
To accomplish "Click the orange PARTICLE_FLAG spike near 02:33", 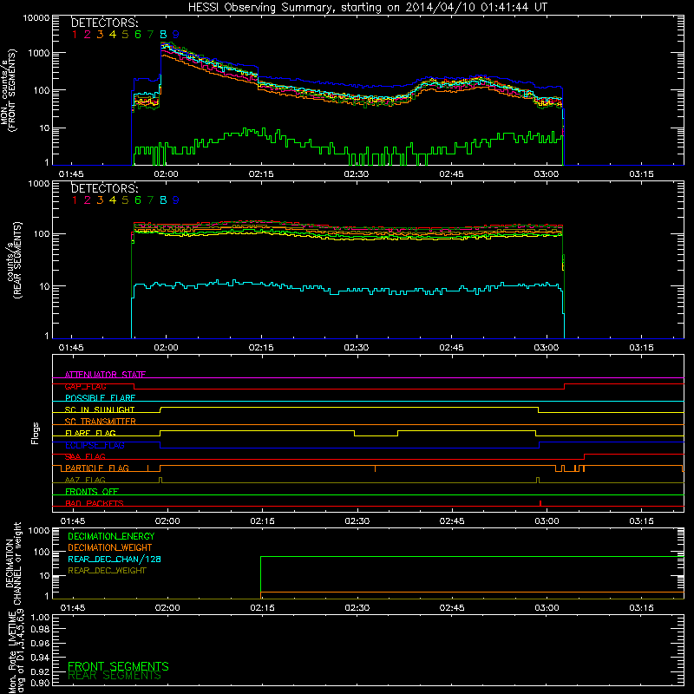I will tap(376, 468).
